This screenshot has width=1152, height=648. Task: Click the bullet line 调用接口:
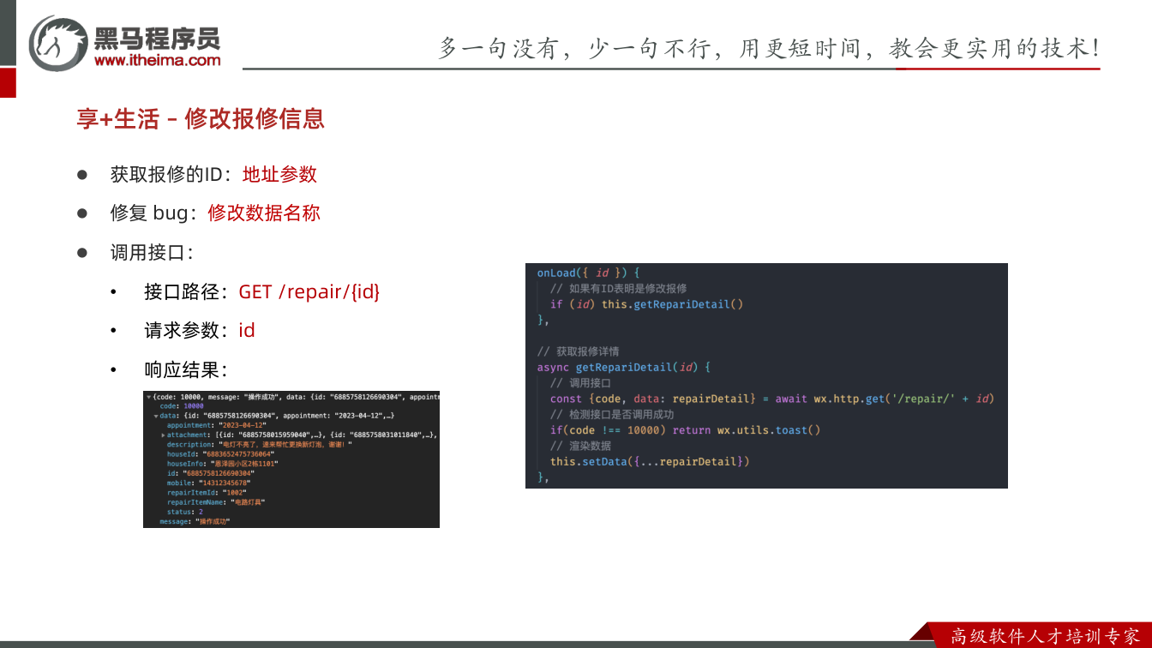(x=151, y=252)
